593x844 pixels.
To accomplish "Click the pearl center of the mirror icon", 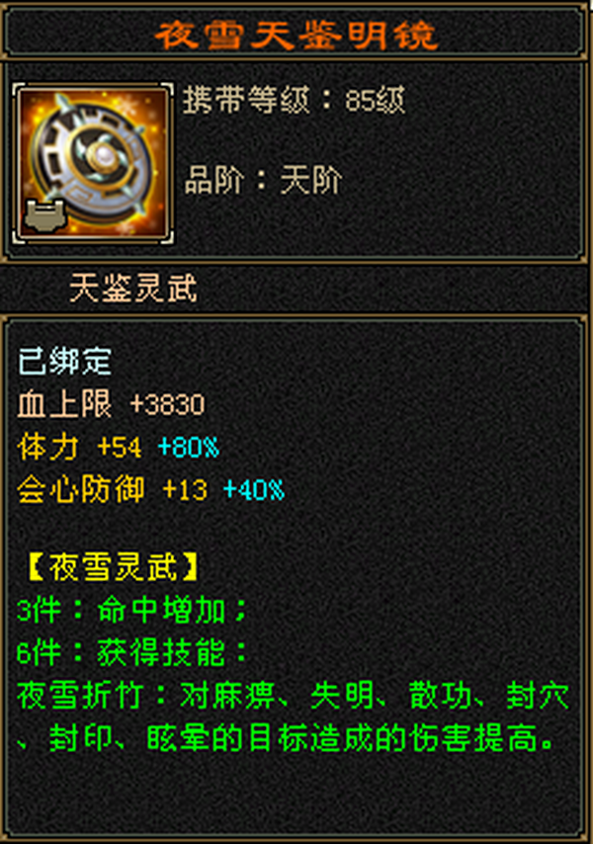I will click(x=103, y=156).
